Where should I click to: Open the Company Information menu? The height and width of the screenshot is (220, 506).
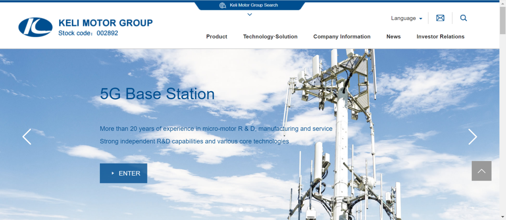click(342, 37)
